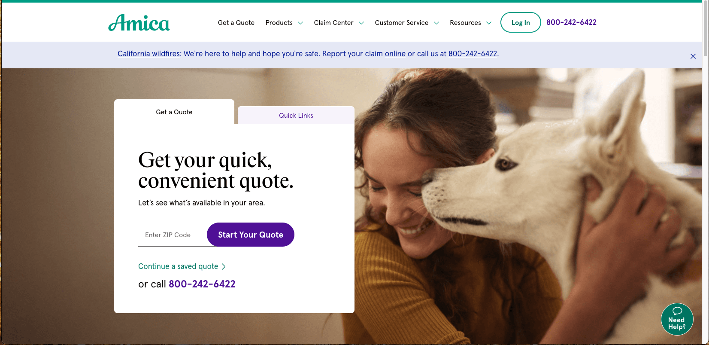
Task: Expand the Claim Center chevron
Action: tap(361, 23)
